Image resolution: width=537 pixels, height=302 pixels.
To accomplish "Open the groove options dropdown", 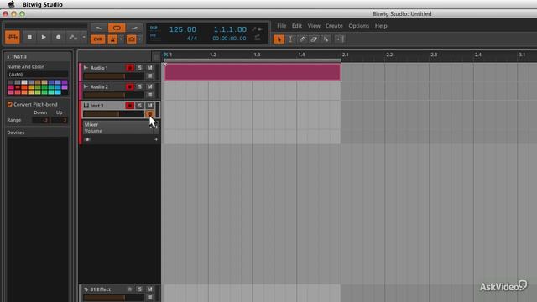I will 140,39.
